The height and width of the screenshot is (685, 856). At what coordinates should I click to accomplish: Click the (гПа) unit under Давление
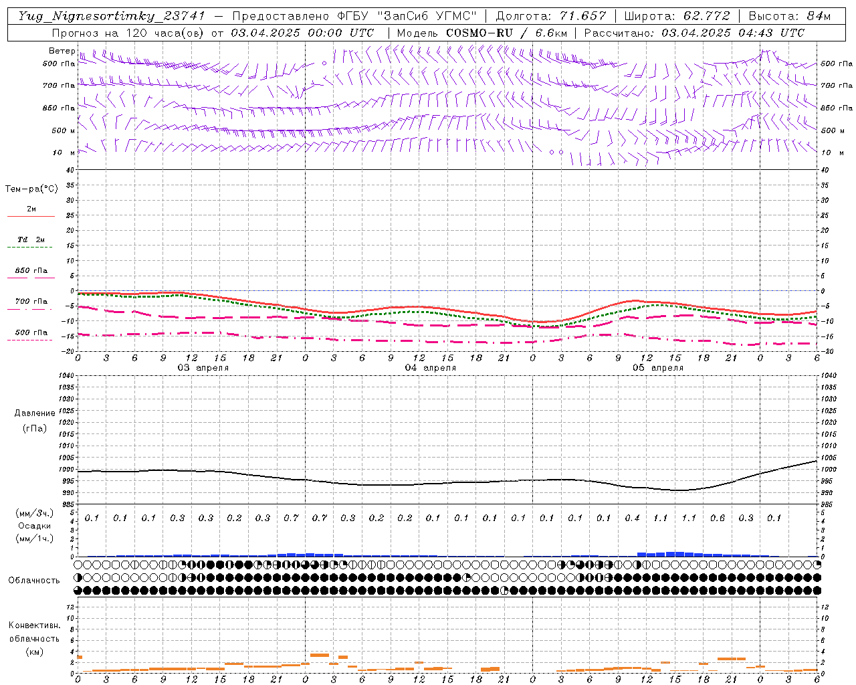click(35, 428)
